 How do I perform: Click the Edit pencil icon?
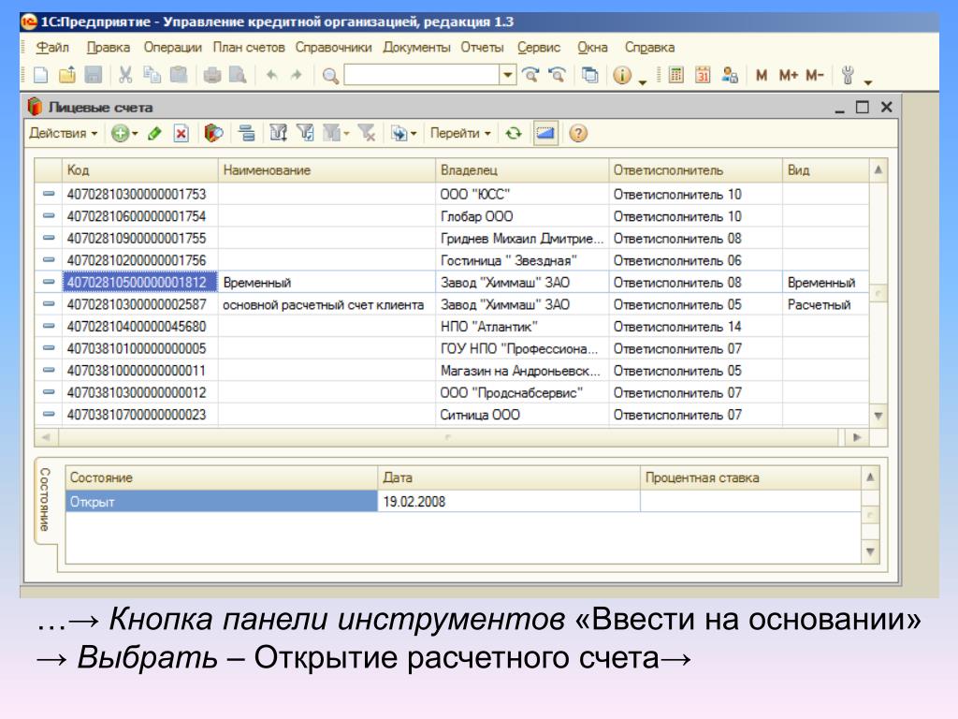click(154, 133)
